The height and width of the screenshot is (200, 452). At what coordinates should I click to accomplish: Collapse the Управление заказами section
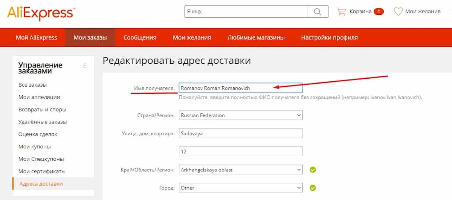[x=85, y=66]
